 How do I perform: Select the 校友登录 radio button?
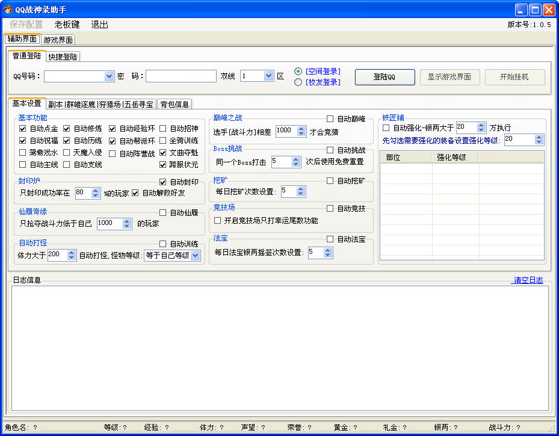coord(298,82)
